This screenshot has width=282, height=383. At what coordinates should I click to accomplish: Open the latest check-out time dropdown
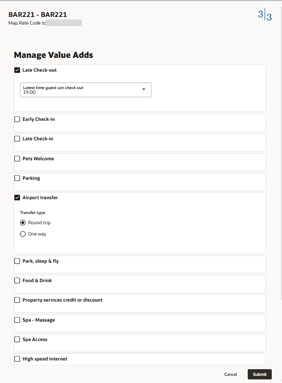pyautogui.click(x=85, y=90)
